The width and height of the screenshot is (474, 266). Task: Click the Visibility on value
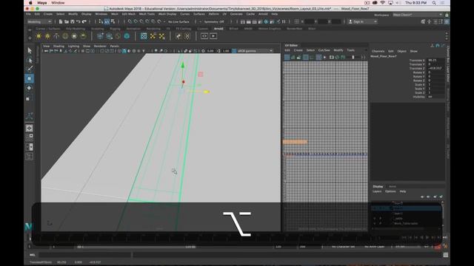point(435,97)
